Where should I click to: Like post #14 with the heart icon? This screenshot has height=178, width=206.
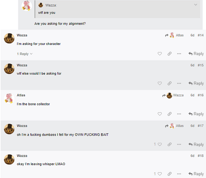pos(160,54)
